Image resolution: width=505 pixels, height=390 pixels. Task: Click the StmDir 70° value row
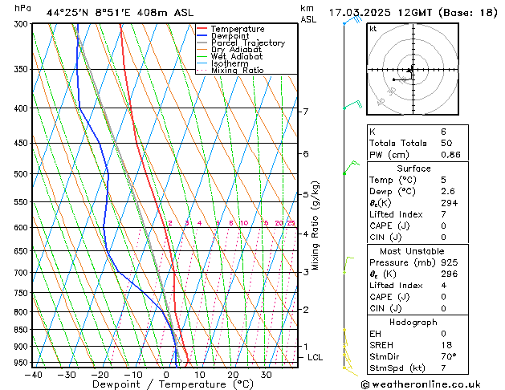[x=411, y=356]
